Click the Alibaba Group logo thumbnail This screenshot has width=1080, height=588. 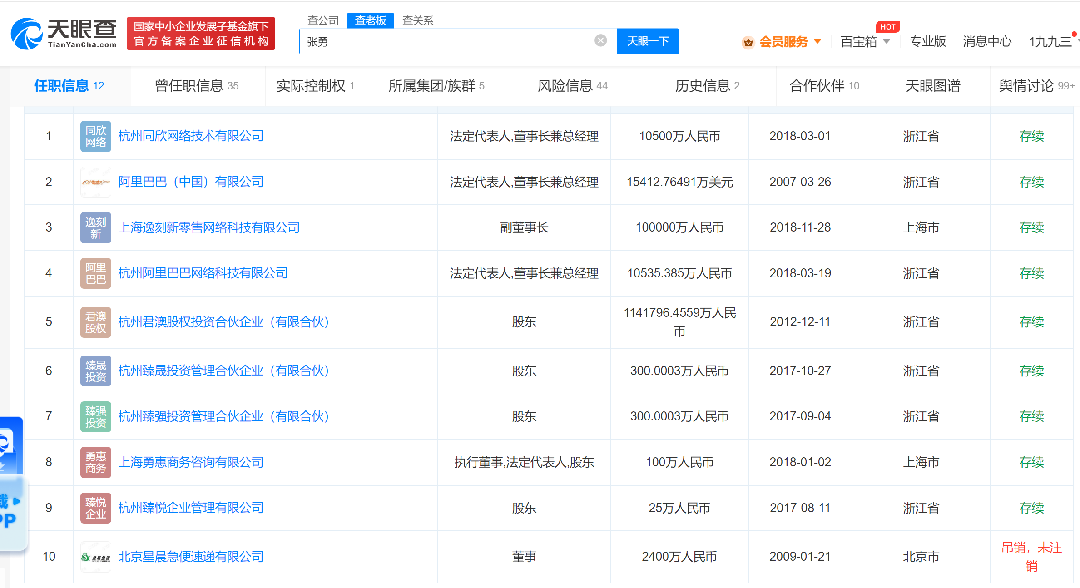click(x=95, y=182)
